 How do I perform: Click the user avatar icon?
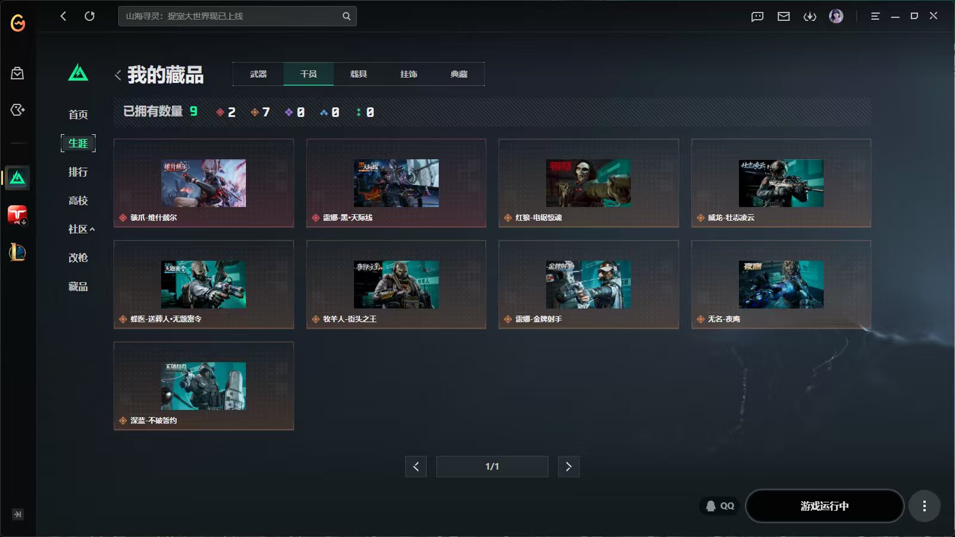coord(836,16)
